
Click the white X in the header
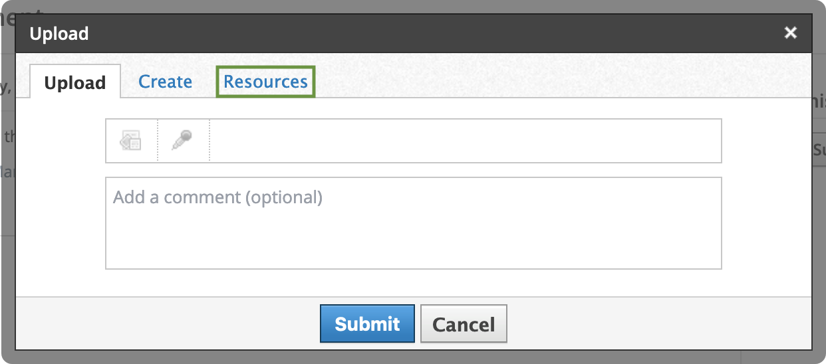tap(790, 33)
